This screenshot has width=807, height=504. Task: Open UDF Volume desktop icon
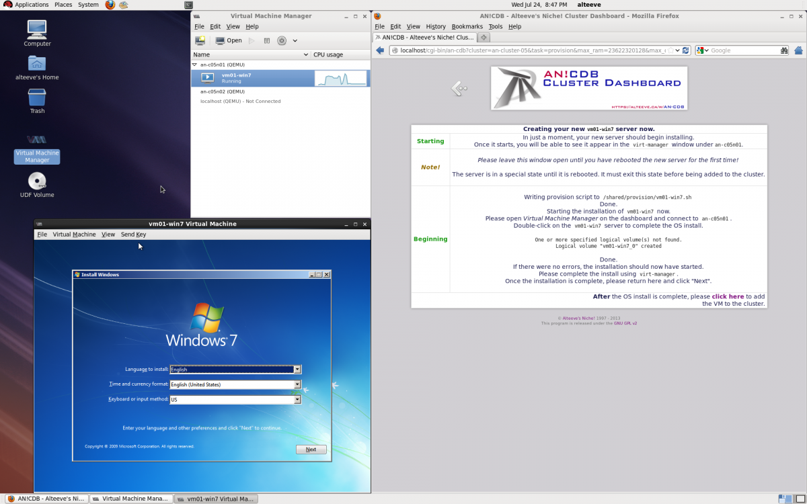click(x=37, y=181)
